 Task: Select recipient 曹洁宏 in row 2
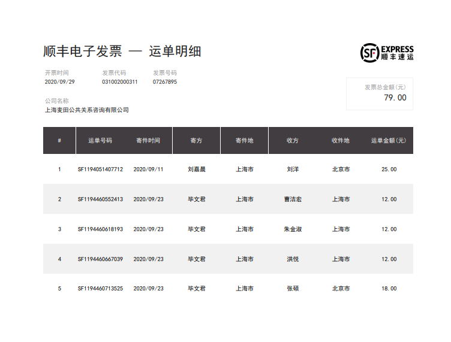[293, 199]
